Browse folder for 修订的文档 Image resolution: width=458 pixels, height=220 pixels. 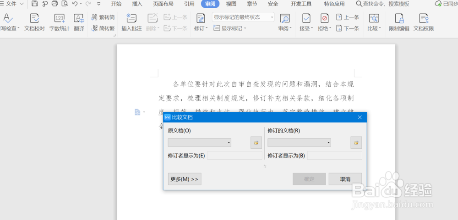pos(356,142)
